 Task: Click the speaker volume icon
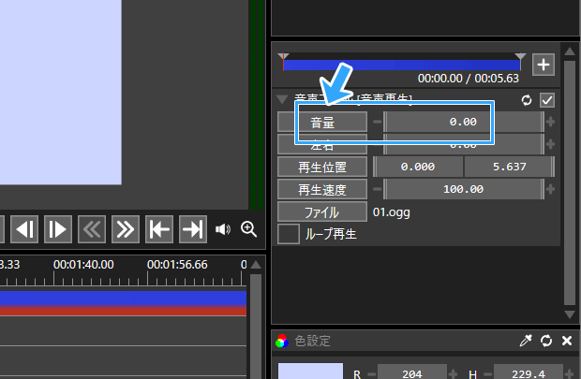tap(223, 229)
